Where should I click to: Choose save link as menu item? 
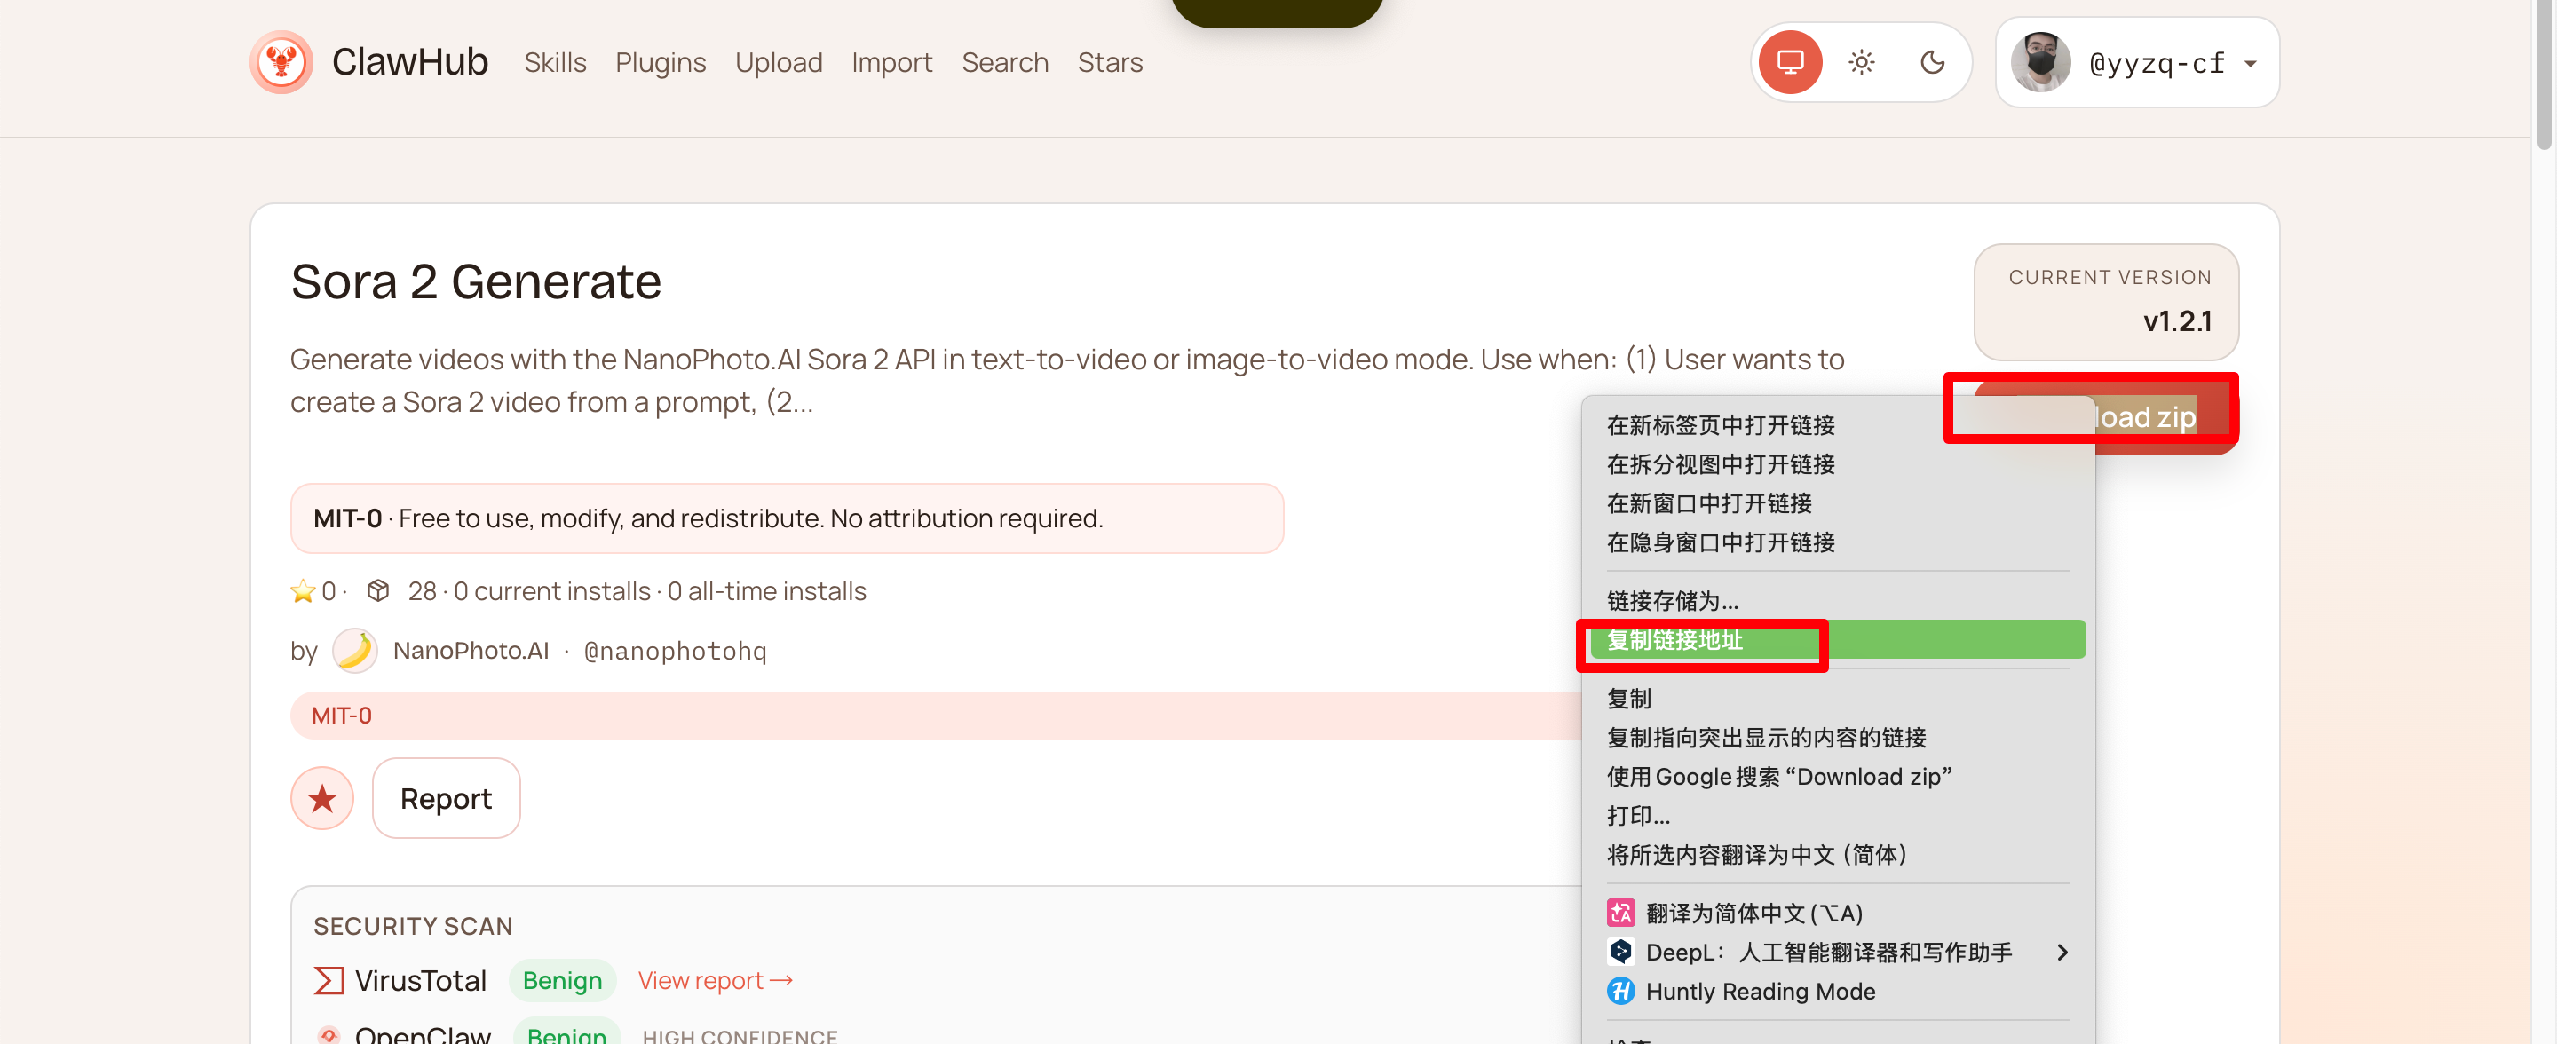click(x=1672, y=600)
